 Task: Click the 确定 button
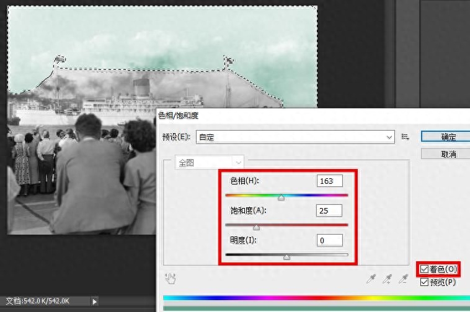tap(446, 137)
